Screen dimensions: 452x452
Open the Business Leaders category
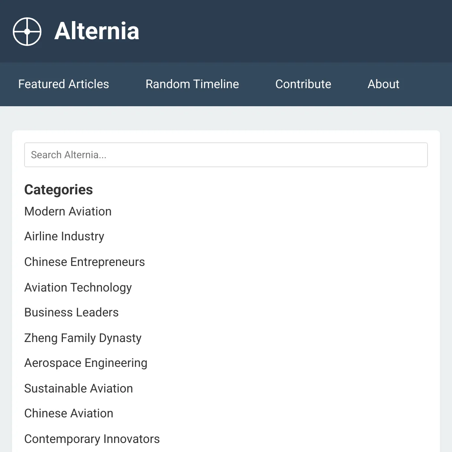(x=71, y=312)
